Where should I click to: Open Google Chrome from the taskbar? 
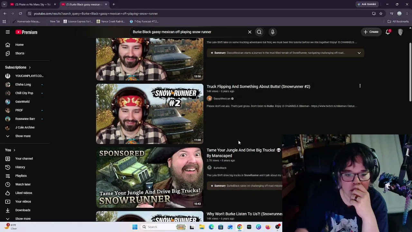[239, 227]
